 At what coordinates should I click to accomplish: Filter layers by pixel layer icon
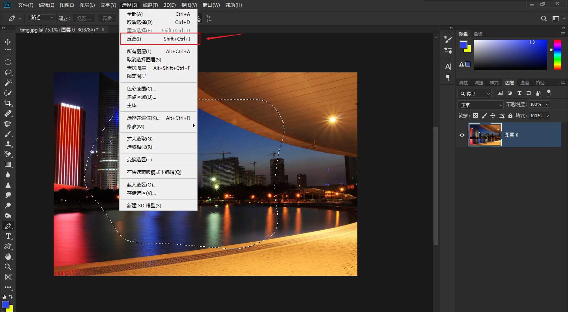pos(500,93)
